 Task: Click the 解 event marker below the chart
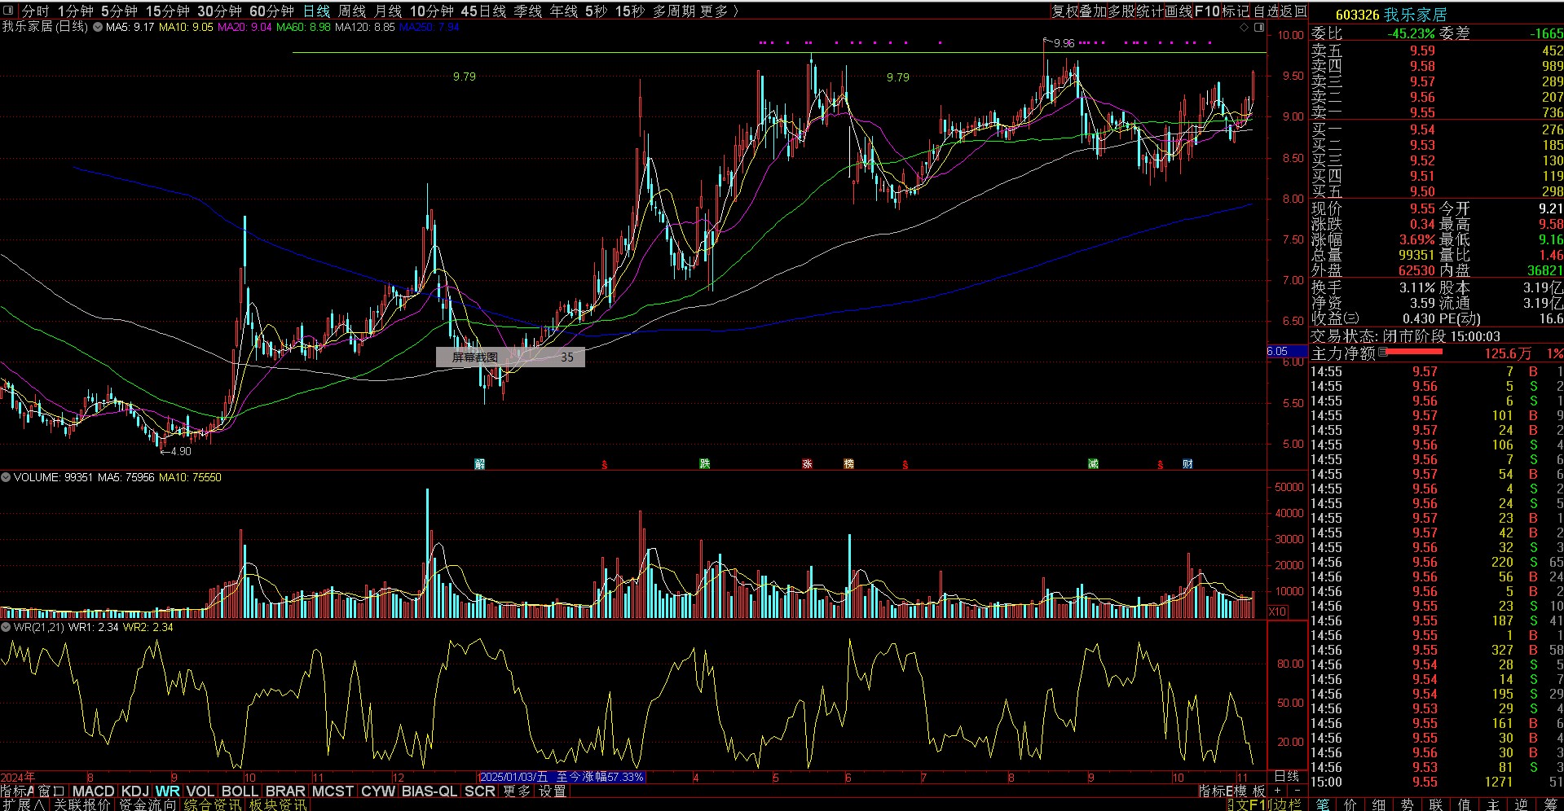coord(480,464)
